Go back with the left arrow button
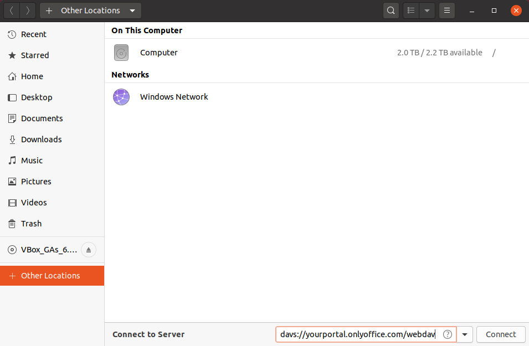Screen dimensions: 529x346 [x=12, y=11]
